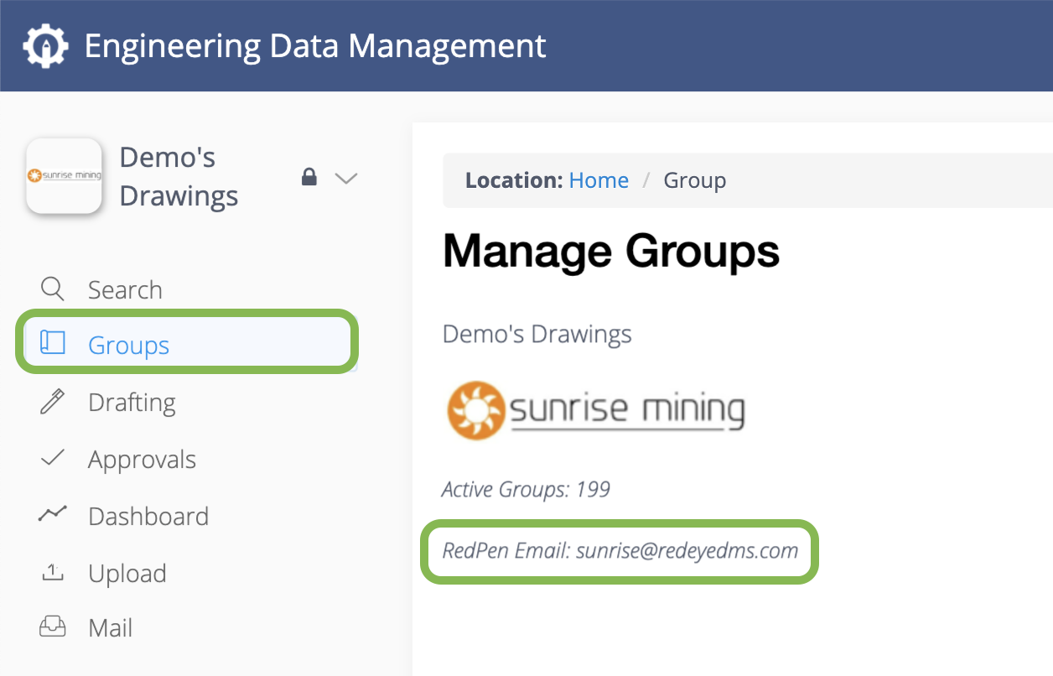
Task: Click the Groups book icon
Action: tap(52, 343)
